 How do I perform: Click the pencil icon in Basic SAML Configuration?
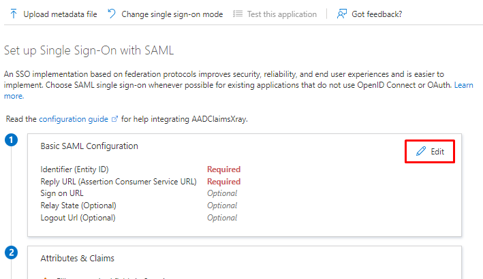(x=421, y=151)
